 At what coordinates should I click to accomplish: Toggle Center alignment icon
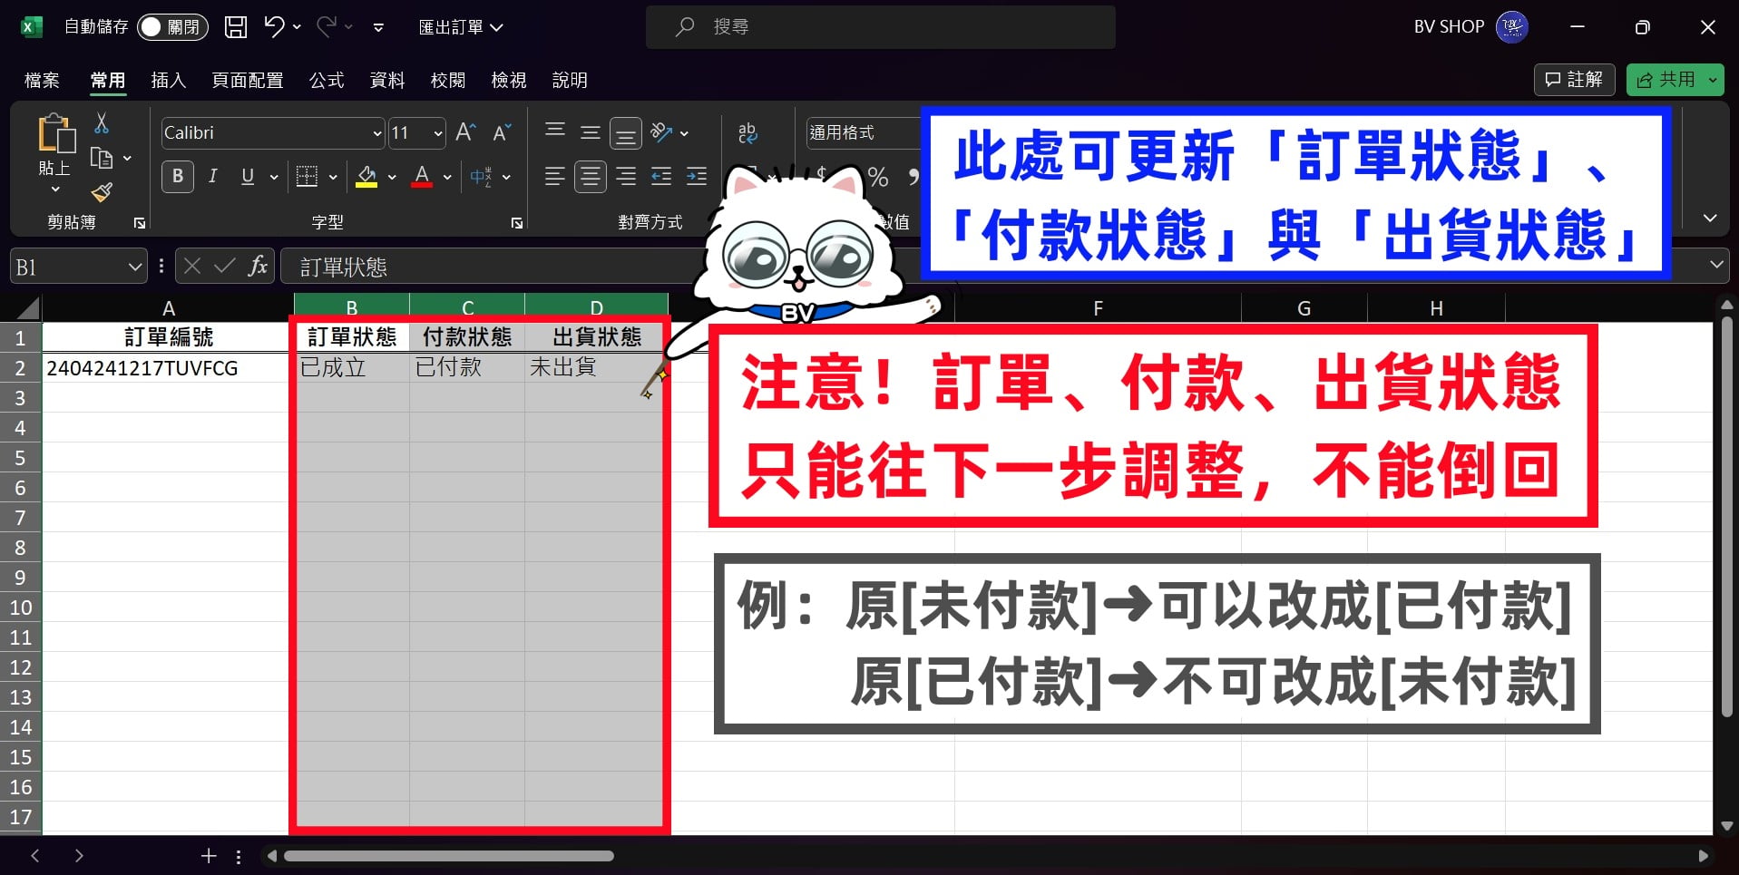[591, 176]
